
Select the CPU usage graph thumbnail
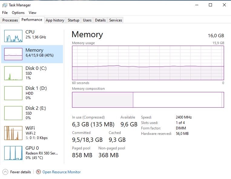pos(13,36)
